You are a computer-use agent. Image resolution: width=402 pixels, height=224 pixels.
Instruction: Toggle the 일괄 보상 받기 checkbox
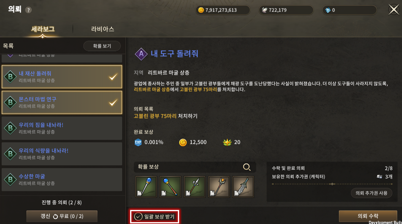point(138,217)
